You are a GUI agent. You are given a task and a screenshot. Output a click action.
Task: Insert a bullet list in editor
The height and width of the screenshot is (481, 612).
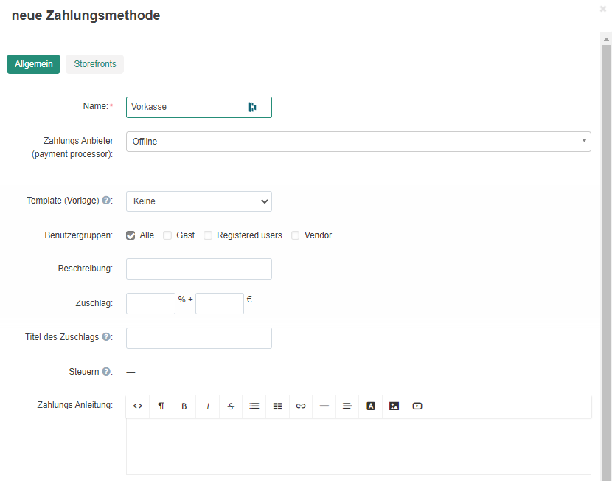(254, 406)
